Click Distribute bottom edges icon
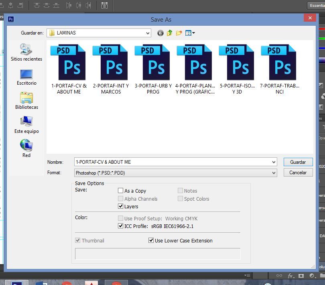 (56, 5)
